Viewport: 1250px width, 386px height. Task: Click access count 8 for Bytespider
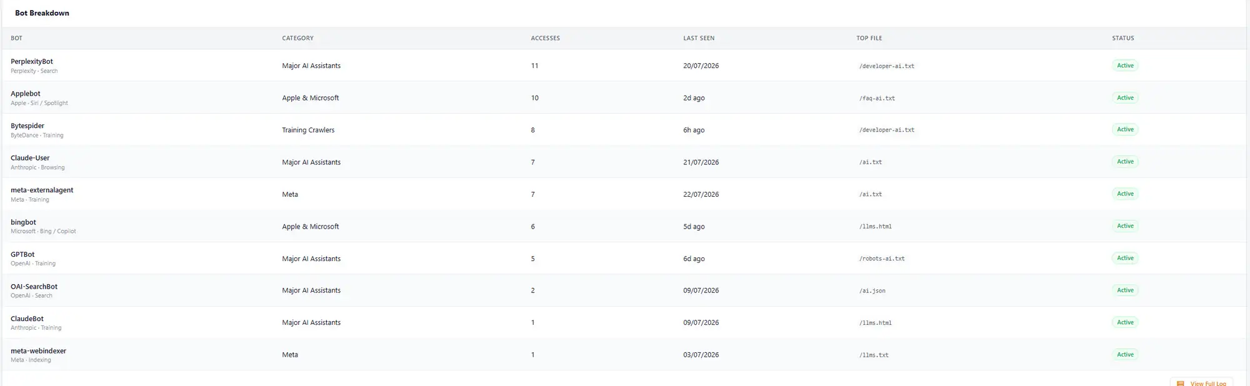[x=532, y=130]
